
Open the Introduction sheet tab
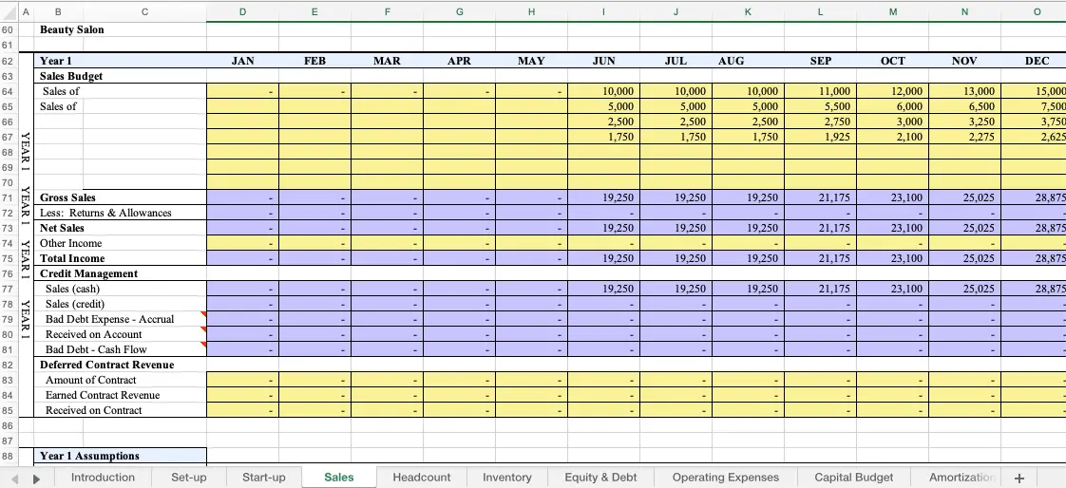103,478
